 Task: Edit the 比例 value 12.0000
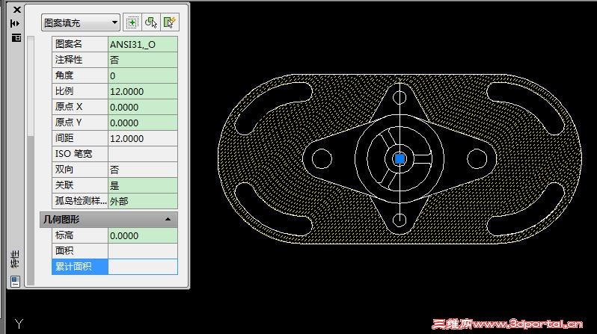[x=143, y=91]
